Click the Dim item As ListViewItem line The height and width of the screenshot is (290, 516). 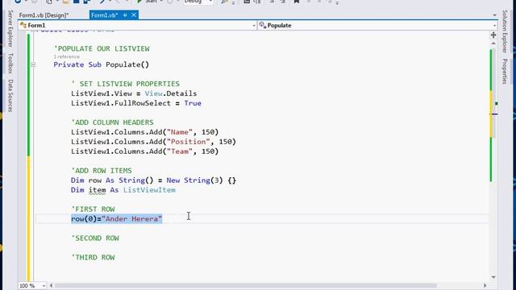tap(123, 190)
